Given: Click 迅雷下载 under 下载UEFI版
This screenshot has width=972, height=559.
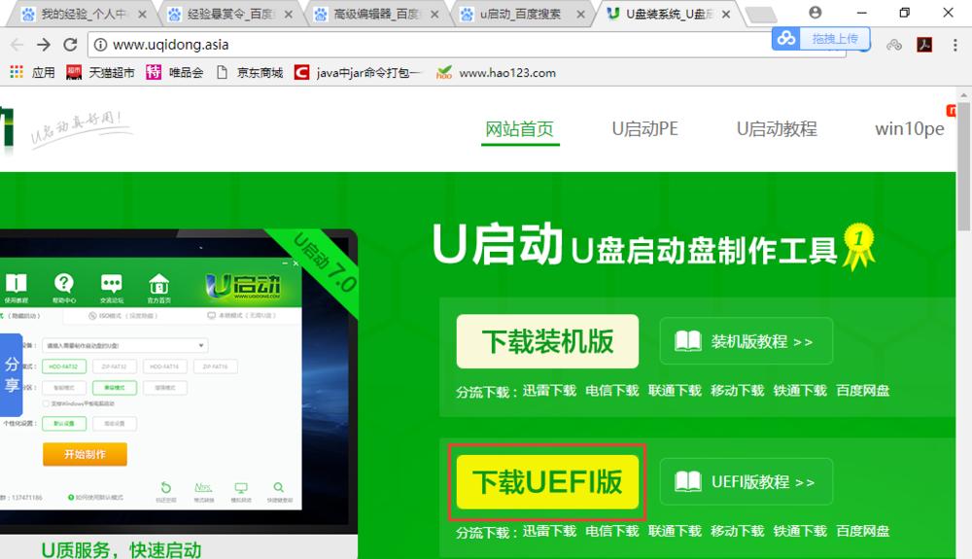Looking at the screenshot, I should pos(549,531).
